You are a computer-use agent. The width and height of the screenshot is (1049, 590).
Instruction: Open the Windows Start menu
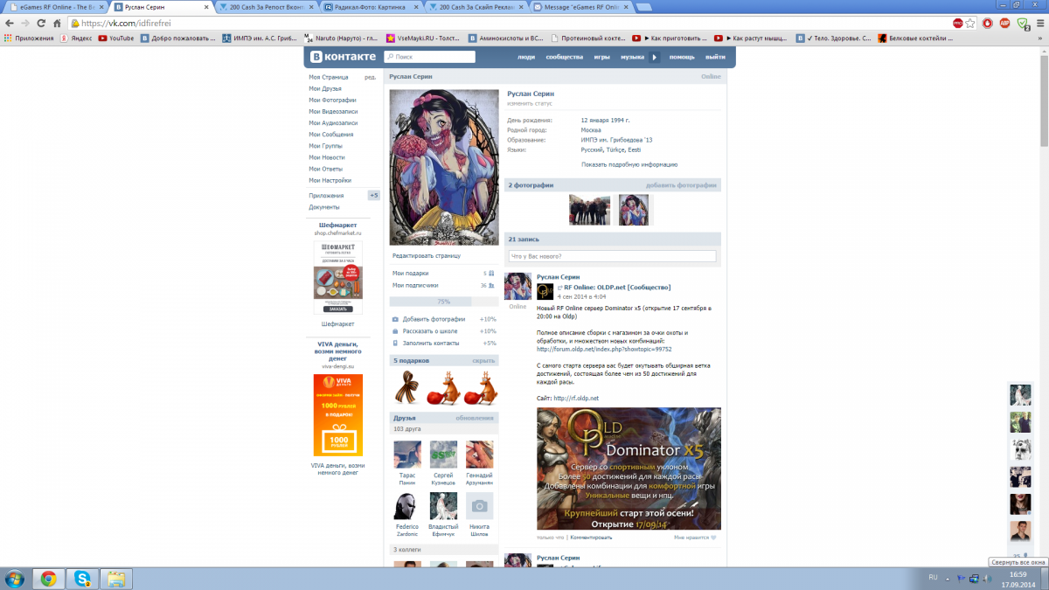(x=16, y=578)
